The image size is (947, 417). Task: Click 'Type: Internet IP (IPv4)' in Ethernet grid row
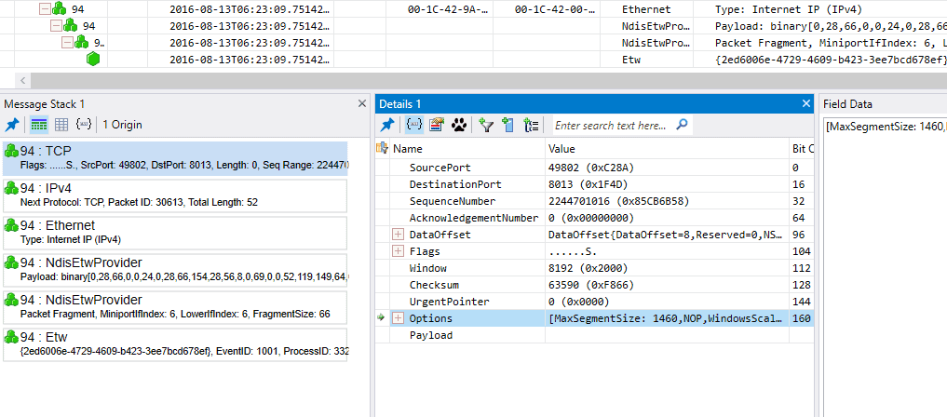tap(789, 9)
